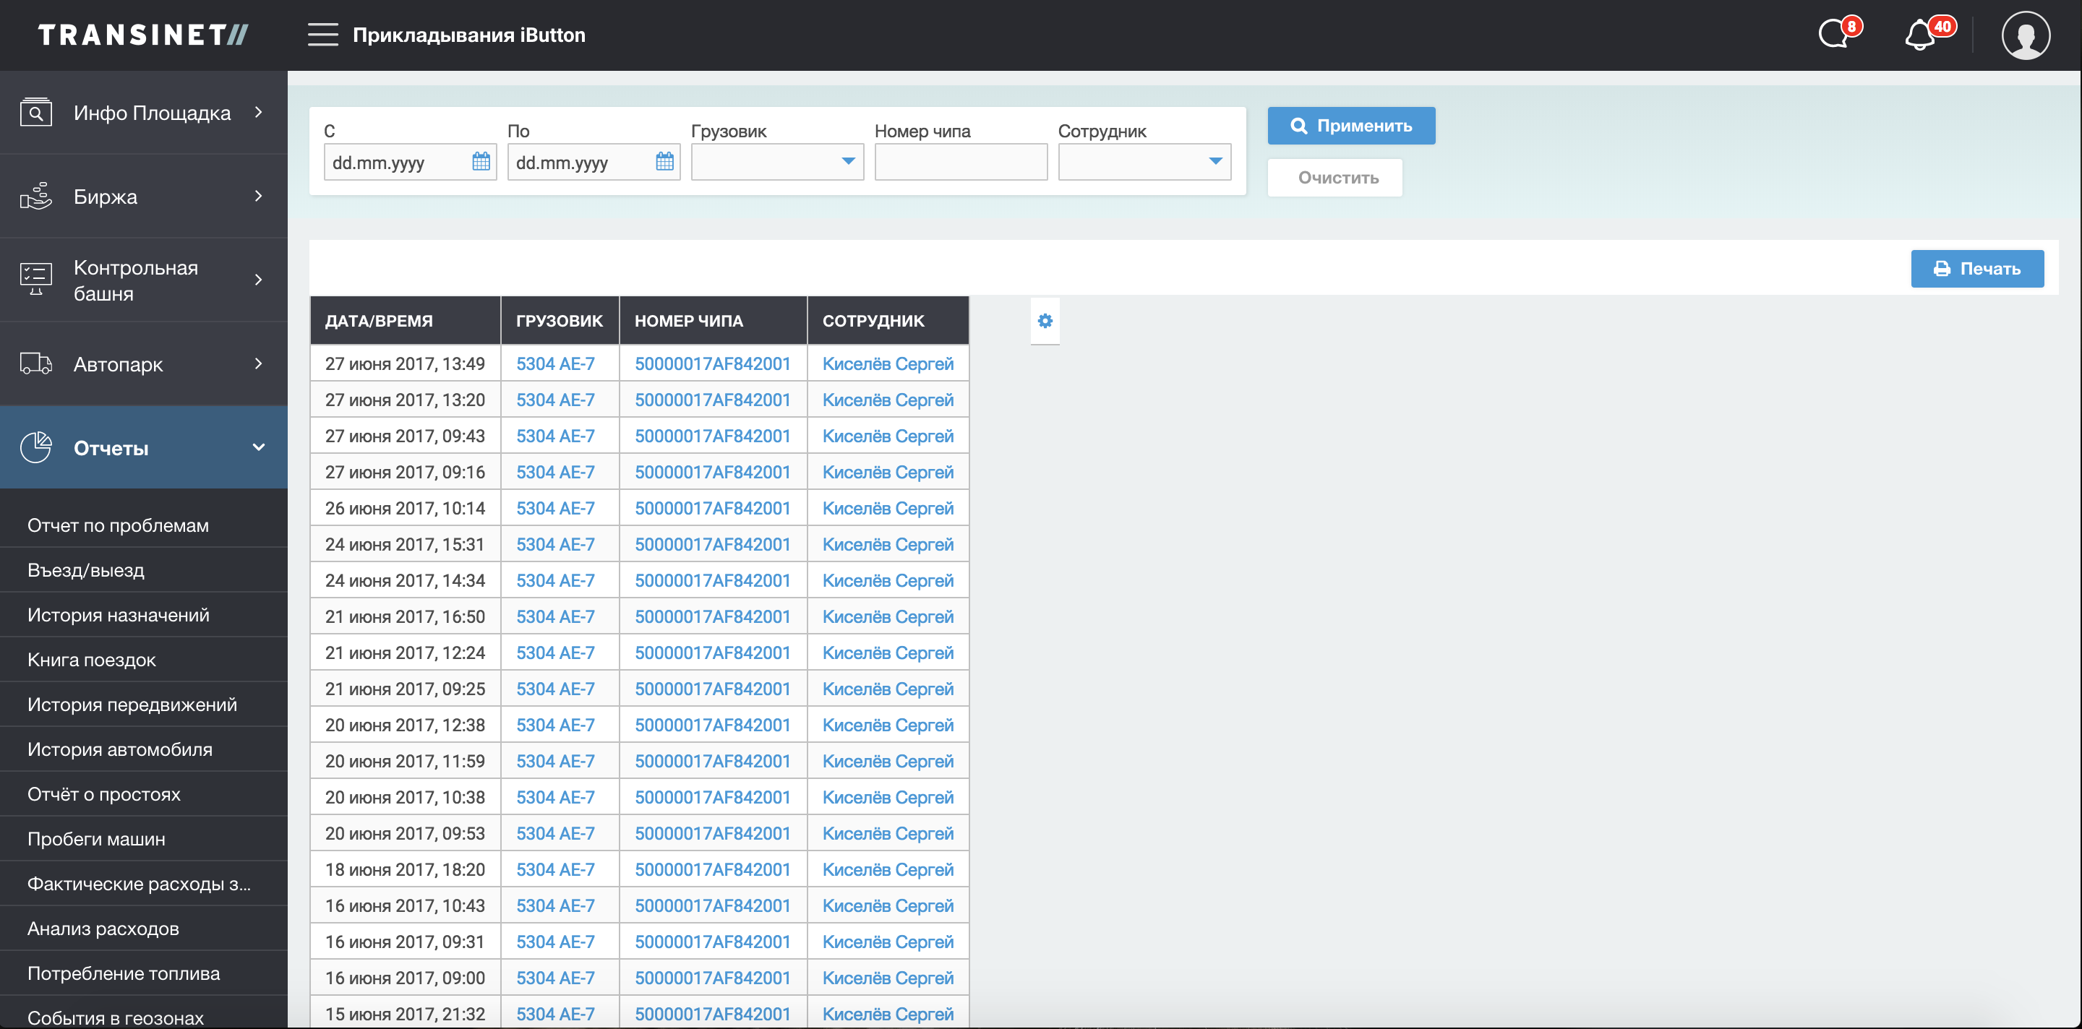Open truck link 5304 AE-7 in first row
The width and height of the screenshot is (2082, 1029).
click(x=555, y=363)
